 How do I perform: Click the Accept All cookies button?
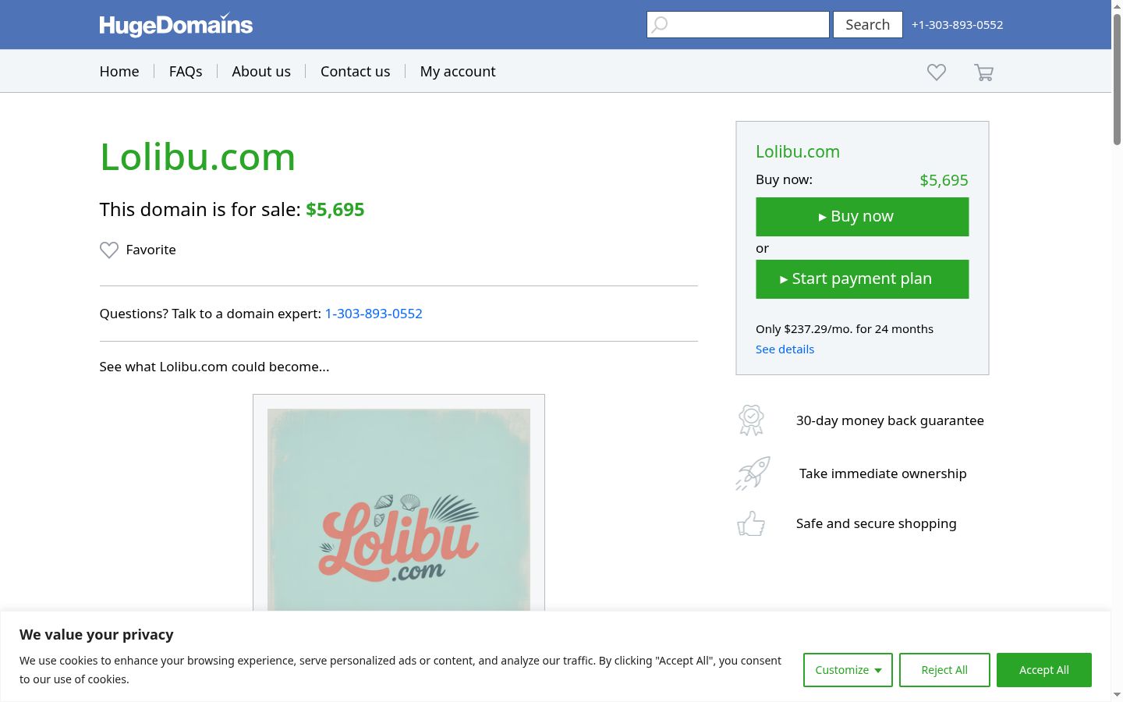pos(1044,670)
